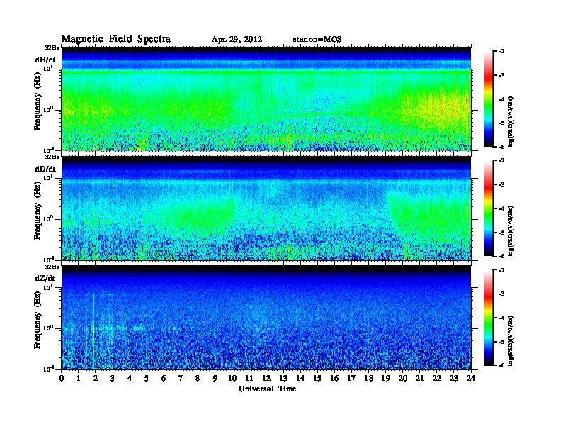Screen dimensions: 561x434
Task: Click inside the dZ/dt spectrogram plot
Action: [x=266, y=318]
